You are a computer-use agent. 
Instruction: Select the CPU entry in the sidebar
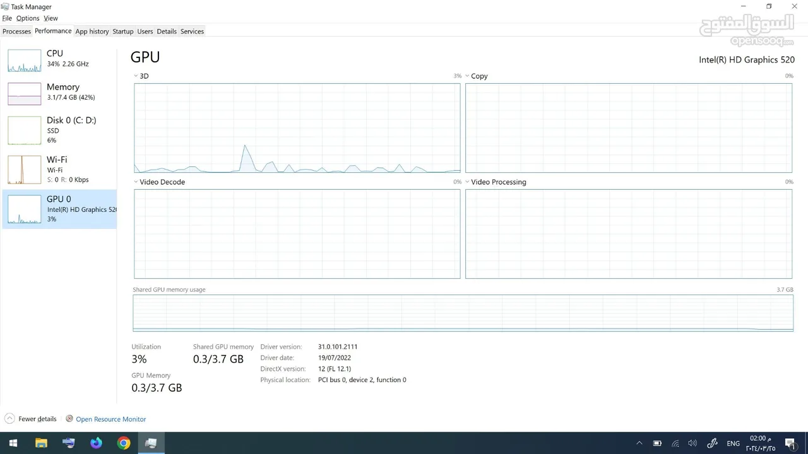(59, 59)
